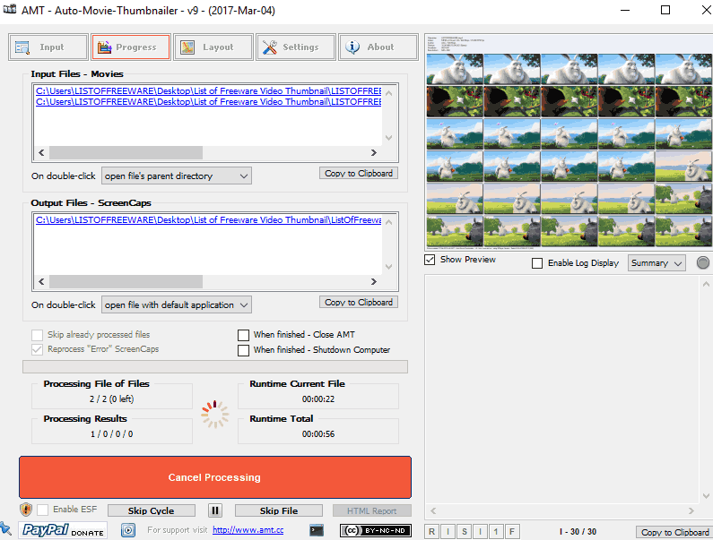This screenshot has width=713, height=540.
Task: Click the Big Buck Bunny preview thumbnail sheet
Action: click(569, 142)
